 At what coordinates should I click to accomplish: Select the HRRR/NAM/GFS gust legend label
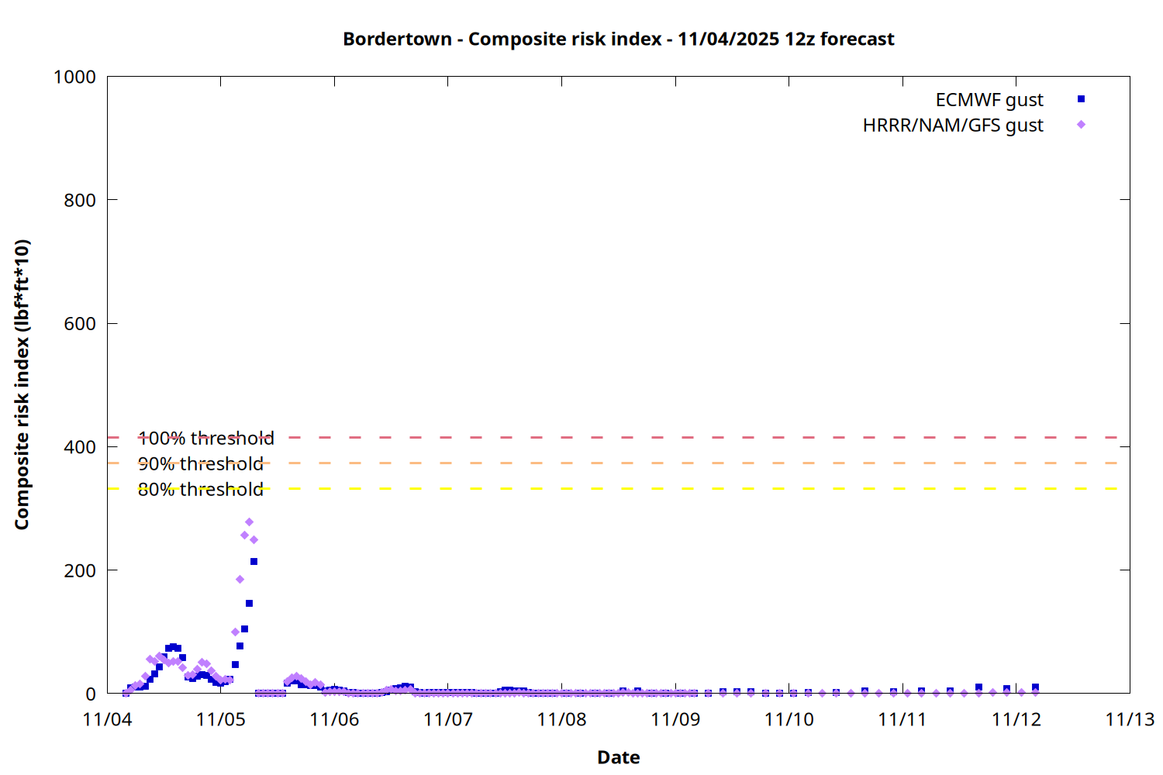[952, 126]
